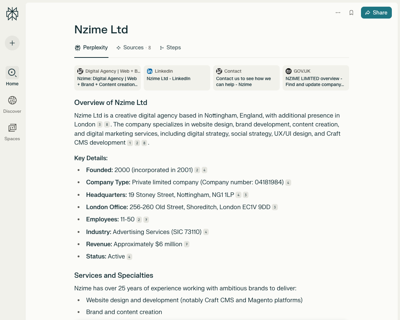Screen dimensions: 400x320
Task: Start a new thread with plus button
Action: point(12,43)
